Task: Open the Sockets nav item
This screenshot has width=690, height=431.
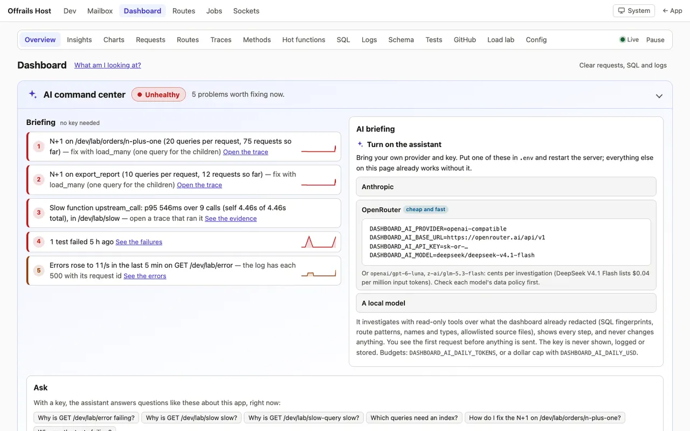Action: [246, 11]
